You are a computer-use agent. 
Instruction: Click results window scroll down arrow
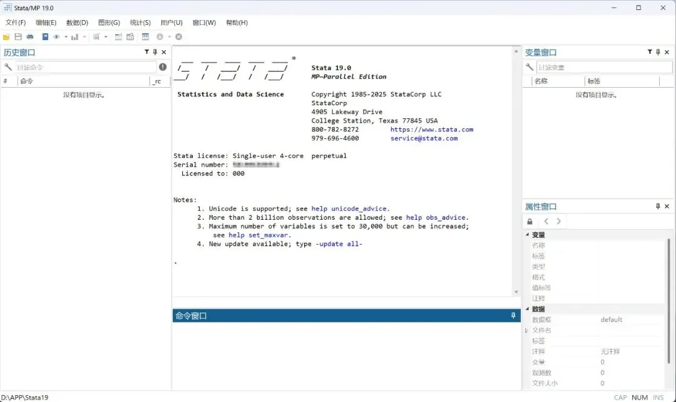click(x=516, y=292)
